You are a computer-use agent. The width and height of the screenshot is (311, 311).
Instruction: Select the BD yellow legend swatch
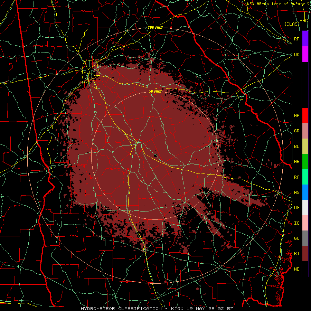(x=305, y=147)
